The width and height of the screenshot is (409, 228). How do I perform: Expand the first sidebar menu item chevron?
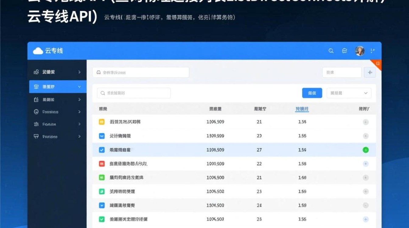pos(79,72)
